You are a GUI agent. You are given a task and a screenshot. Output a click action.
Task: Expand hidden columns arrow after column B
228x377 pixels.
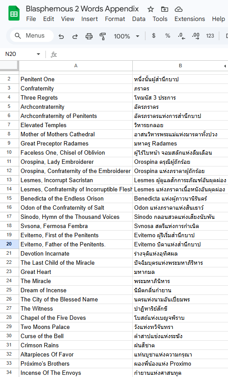(x=225, y=66)
